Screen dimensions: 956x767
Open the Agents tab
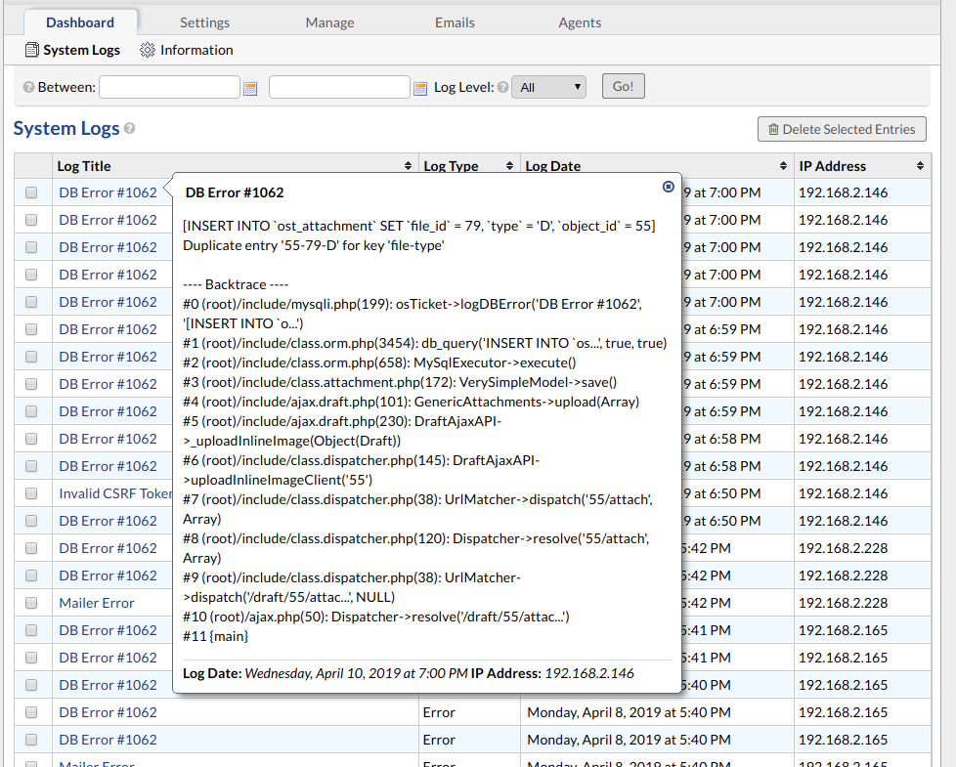tap(580, 22)
